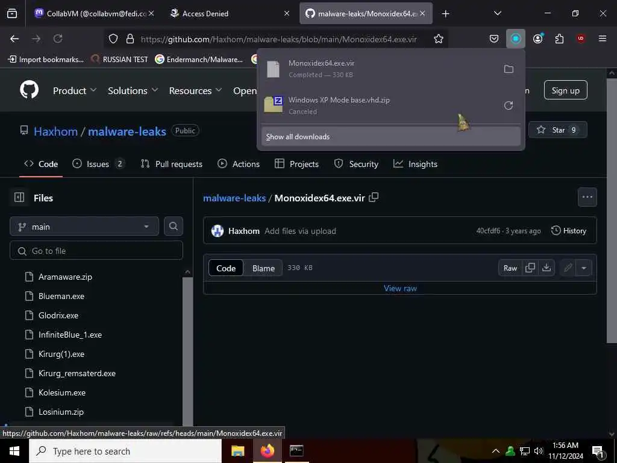Open the notification center in the taskbar

(x=598, y=452)
